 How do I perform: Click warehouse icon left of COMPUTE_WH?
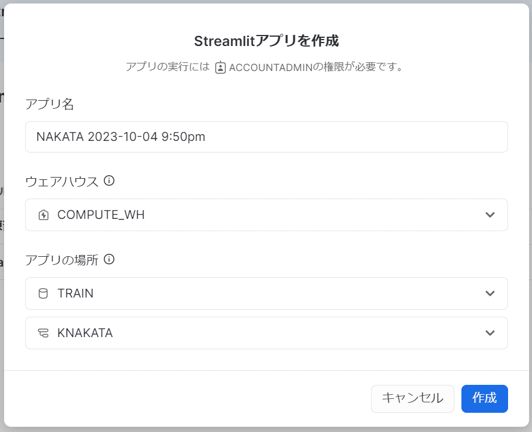[43, 215]
